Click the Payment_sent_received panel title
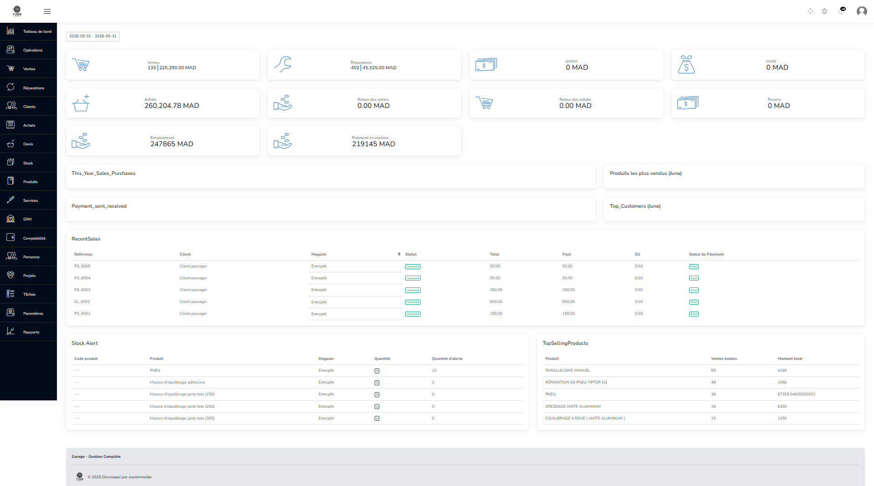The width and height of the screenshot is (874, 486). point(99,206)
